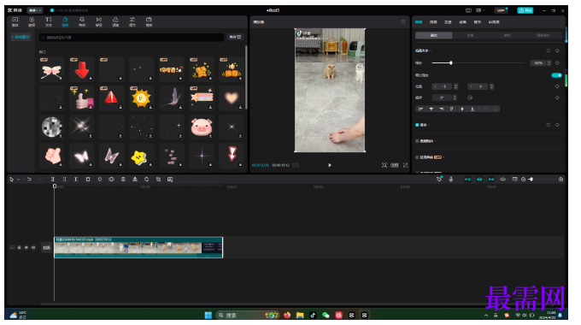Click the rotation dial knob

470,97
